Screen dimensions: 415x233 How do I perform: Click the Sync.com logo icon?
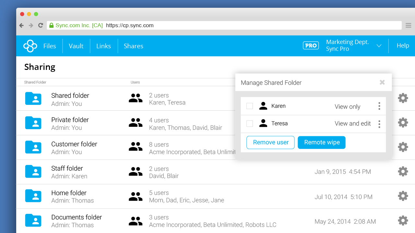pyautogui.click(x=30, y=46)
